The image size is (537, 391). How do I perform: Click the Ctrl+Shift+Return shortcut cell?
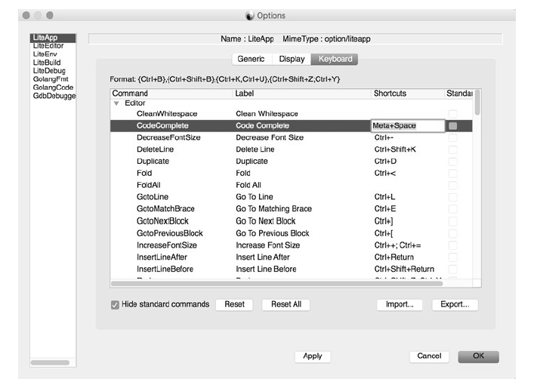coord(404,269)
